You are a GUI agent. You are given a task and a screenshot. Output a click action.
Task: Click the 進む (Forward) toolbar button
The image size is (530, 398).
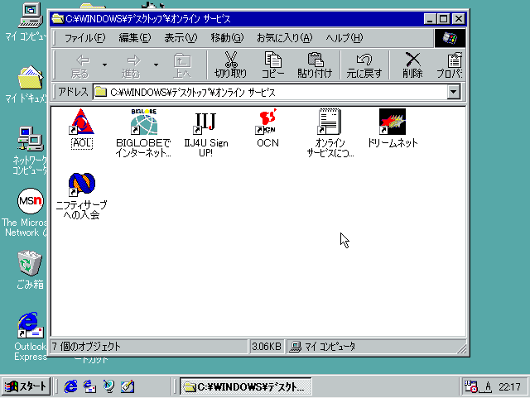tap(131, 65)
